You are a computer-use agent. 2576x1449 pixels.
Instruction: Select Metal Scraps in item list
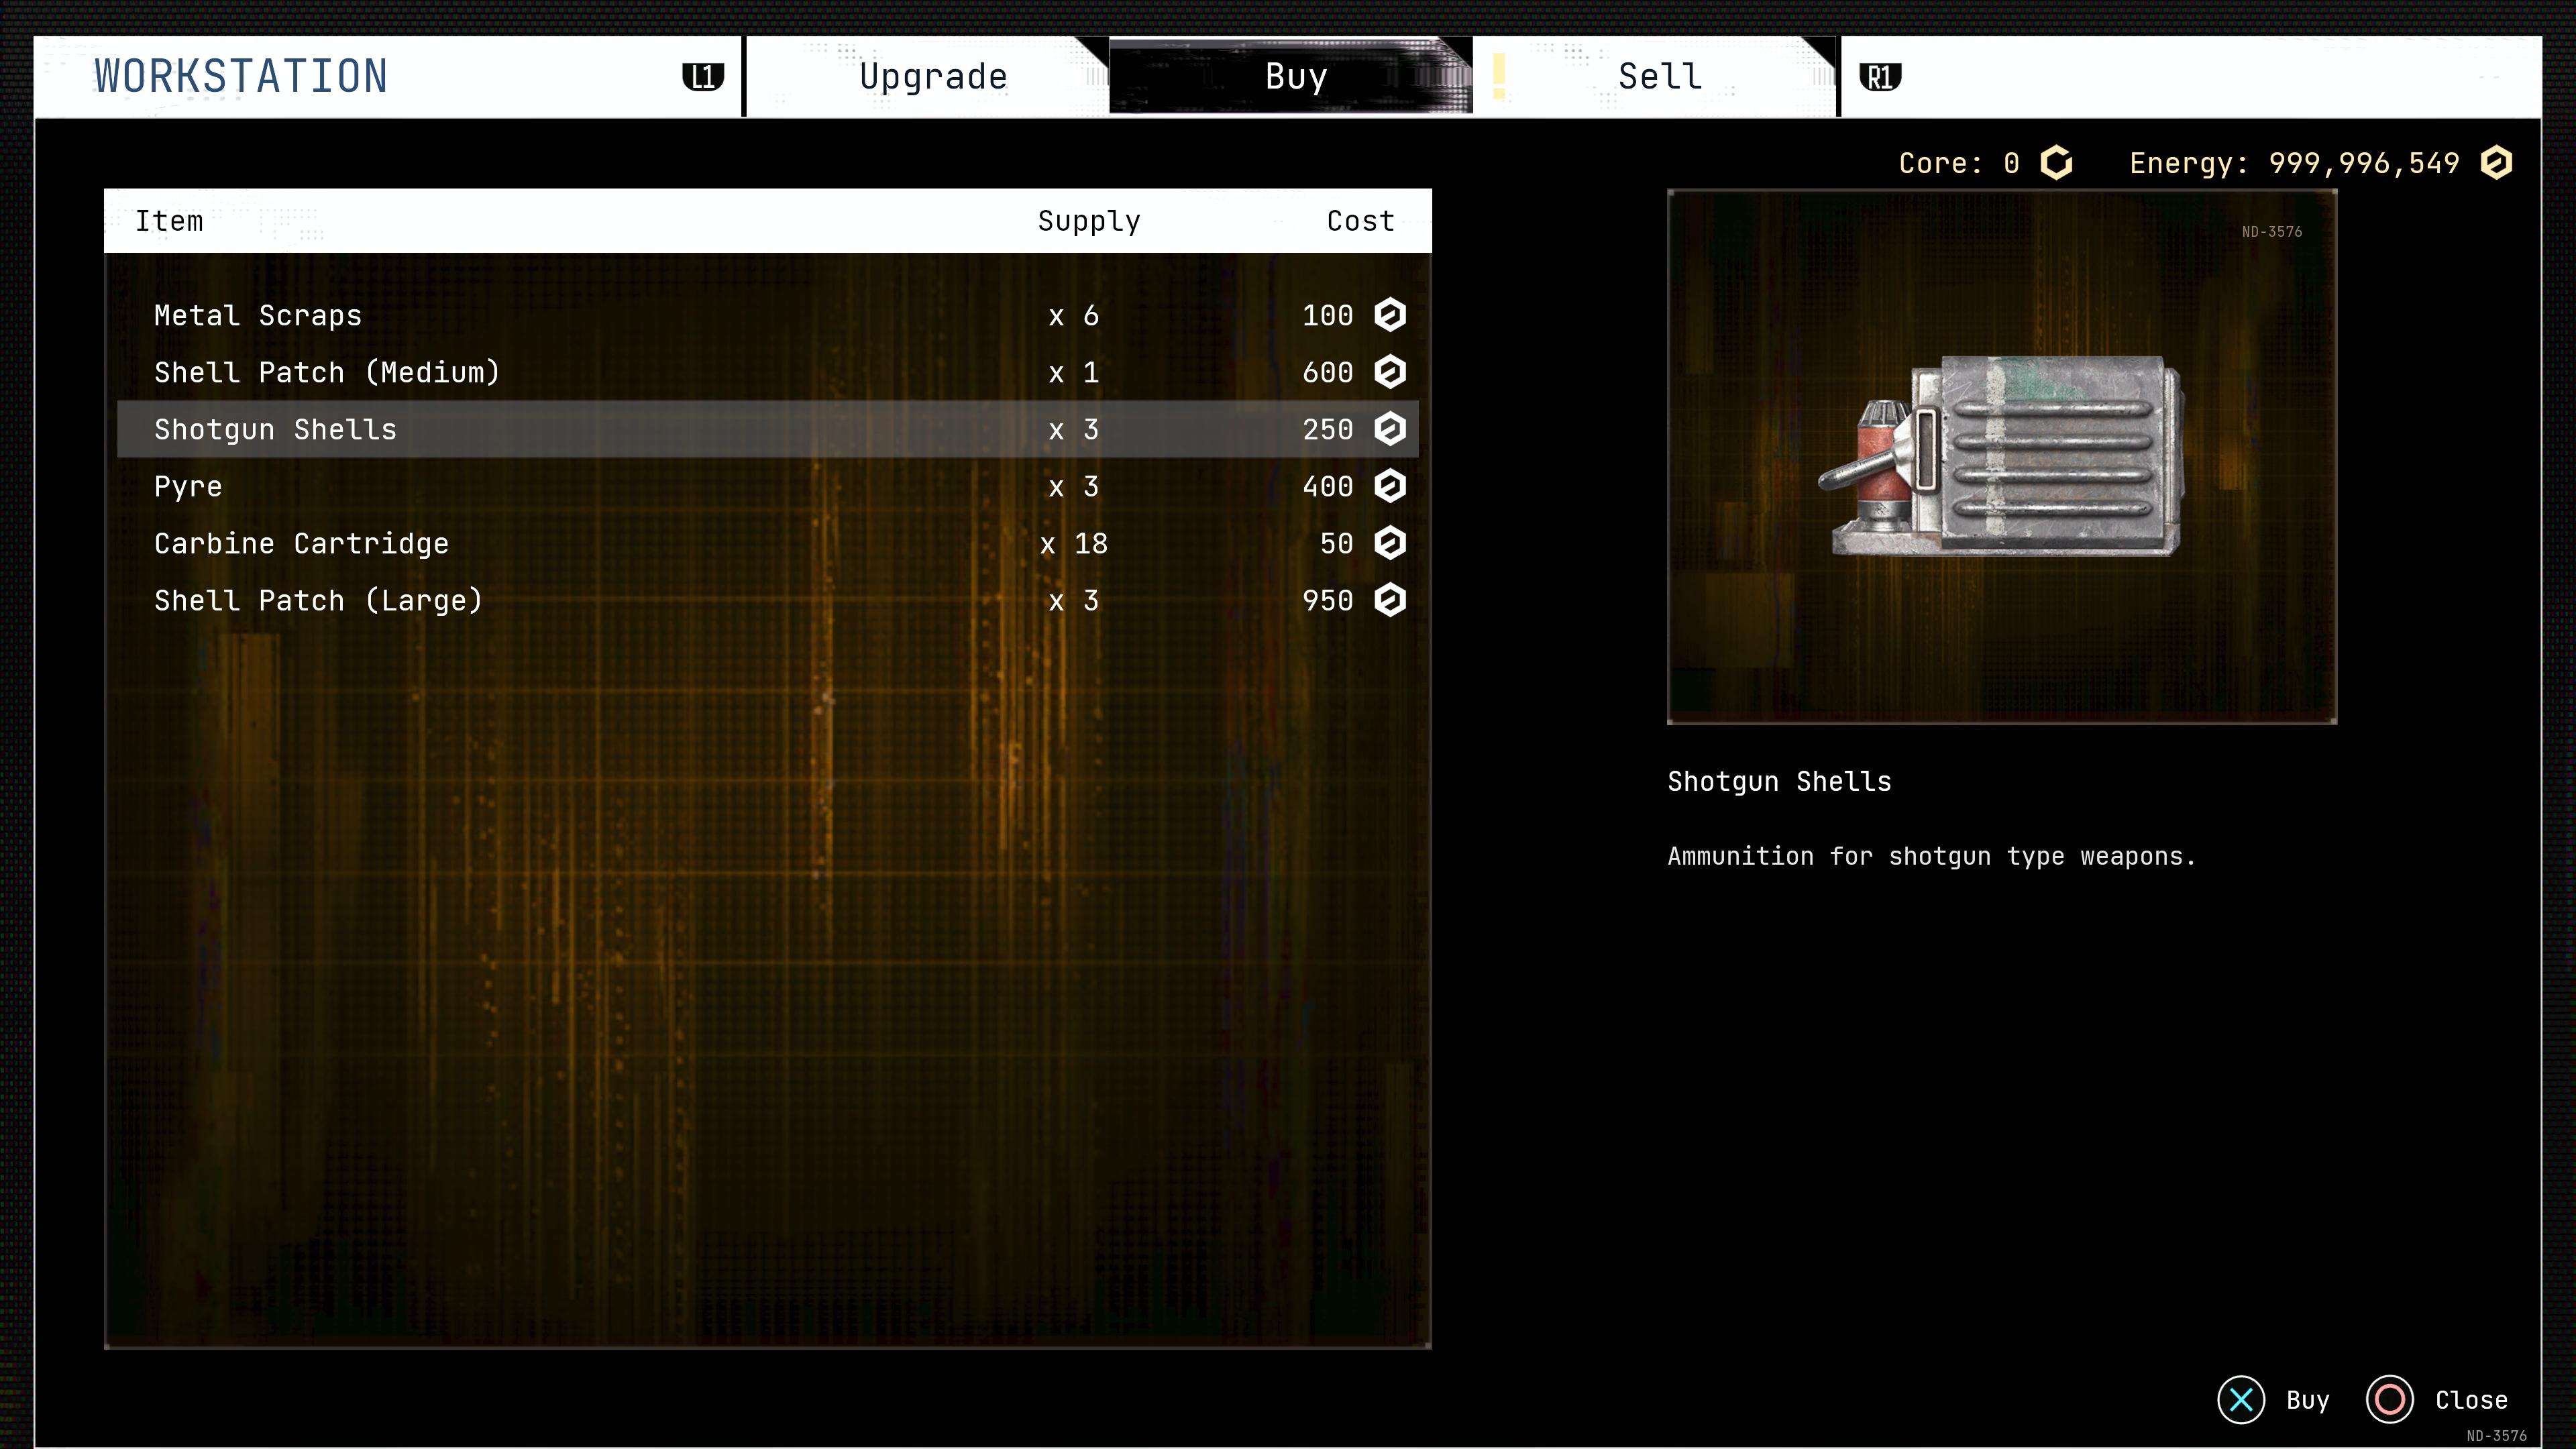click(x=258, y=316)
